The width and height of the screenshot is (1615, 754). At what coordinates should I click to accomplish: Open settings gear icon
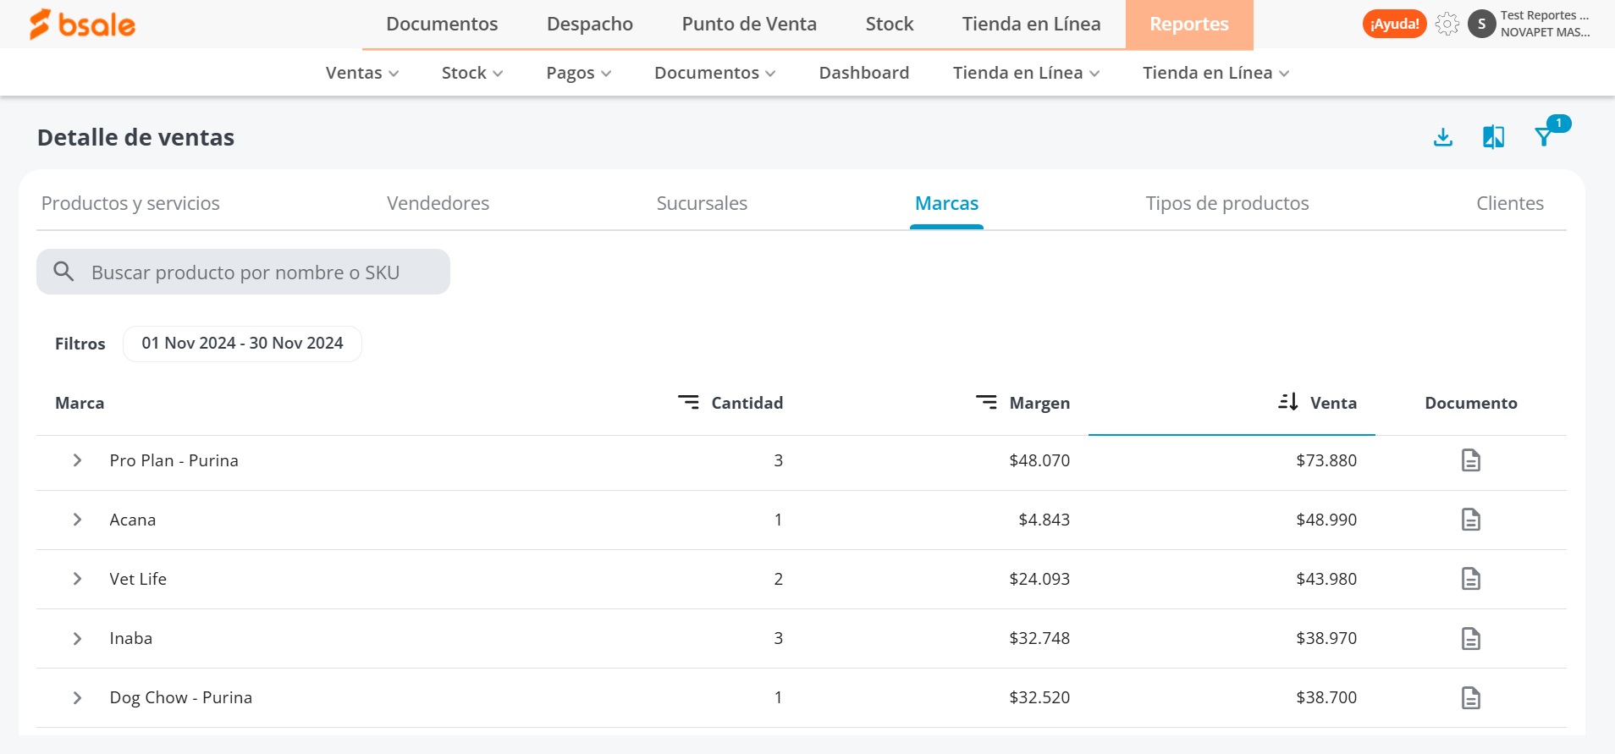[1447, 24]
